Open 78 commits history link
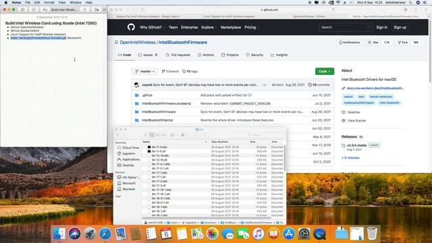Screen dimensions: 432x243 pyautogui.click(x=319, y=85)
